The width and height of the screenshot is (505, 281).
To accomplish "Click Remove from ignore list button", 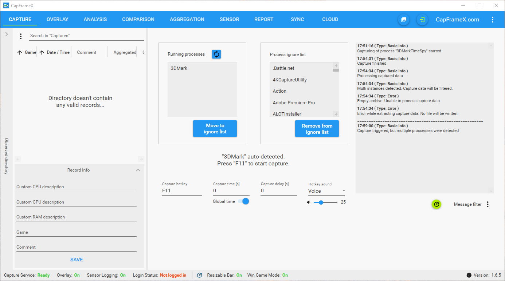I will (317, 129).
